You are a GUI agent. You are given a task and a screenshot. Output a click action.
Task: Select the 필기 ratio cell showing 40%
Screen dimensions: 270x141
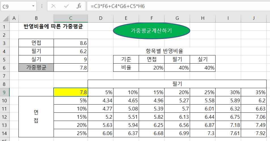click(177, 68)
